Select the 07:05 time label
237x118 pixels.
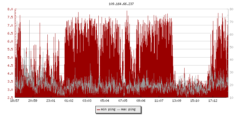(123, 101)
